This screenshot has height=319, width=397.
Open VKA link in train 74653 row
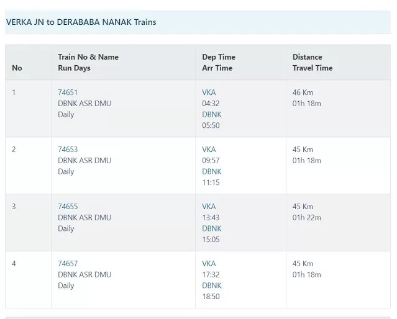click(x=209, y=150)
